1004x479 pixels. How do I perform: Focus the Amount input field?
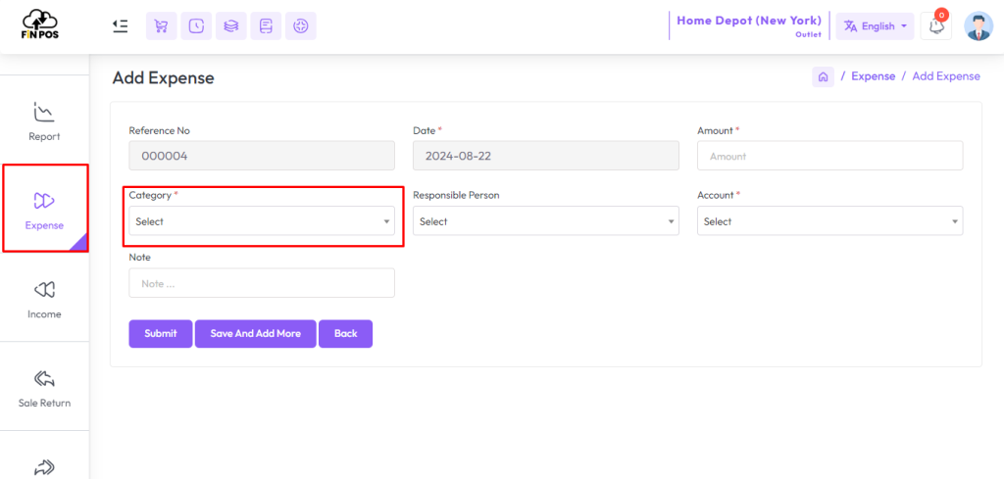coord(829,156)
